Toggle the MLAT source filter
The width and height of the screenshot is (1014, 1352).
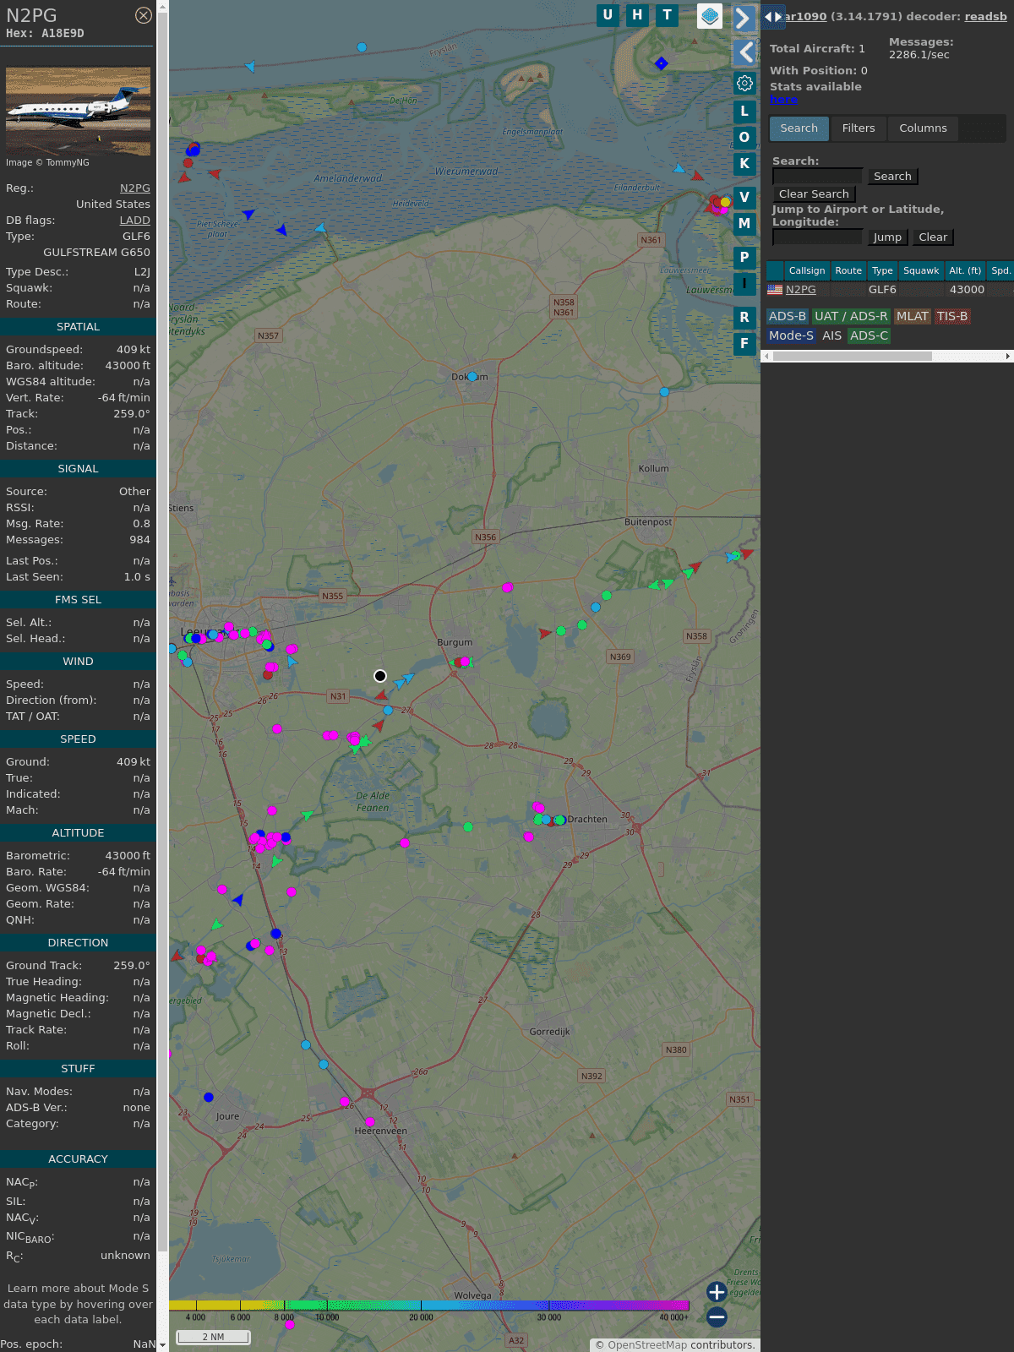pos(912,316)
